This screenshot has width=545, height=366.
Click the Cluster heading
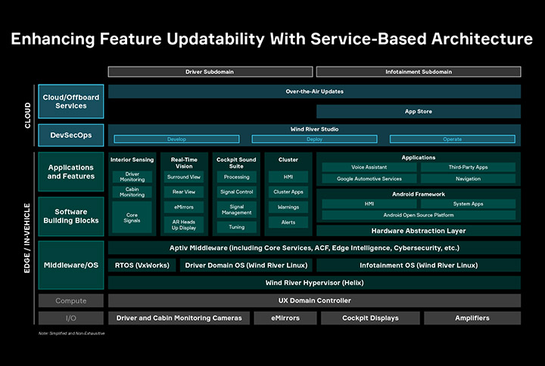pos(288,160)
